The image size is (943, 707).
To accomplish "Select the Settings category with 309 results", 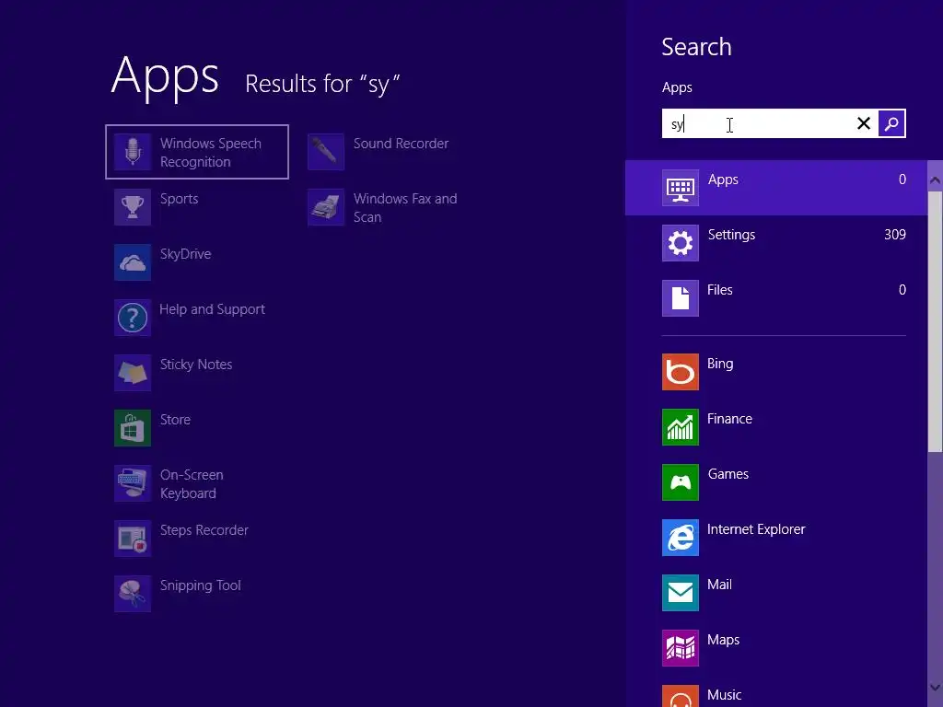I will pos(775,243).
